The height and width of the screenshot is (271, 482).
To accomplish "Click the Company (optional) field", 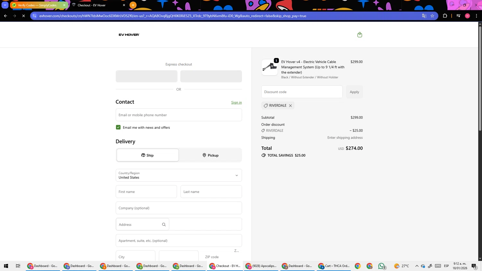I will click(179, 208).
